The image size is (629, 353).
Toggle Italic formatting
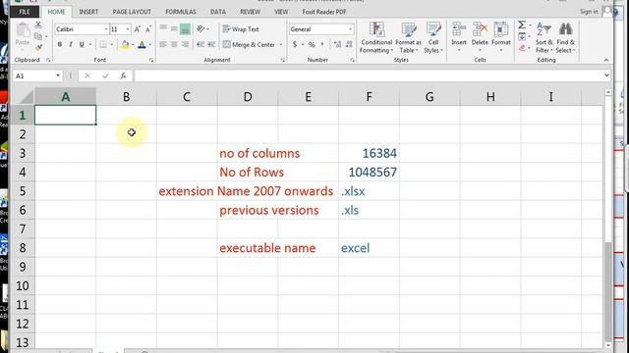pyautogui.click(x=71, y=44)
